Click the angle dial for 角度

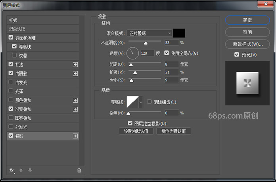point(132,53)
